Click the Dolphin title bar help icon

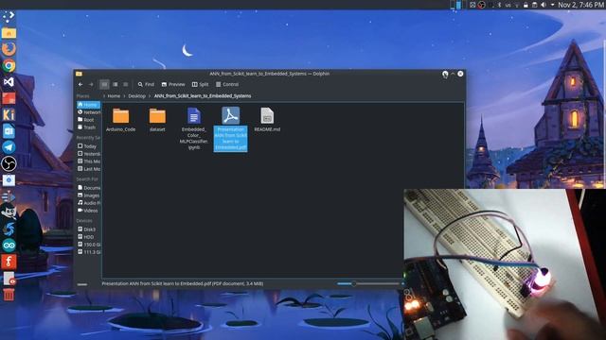coord(445,74)
